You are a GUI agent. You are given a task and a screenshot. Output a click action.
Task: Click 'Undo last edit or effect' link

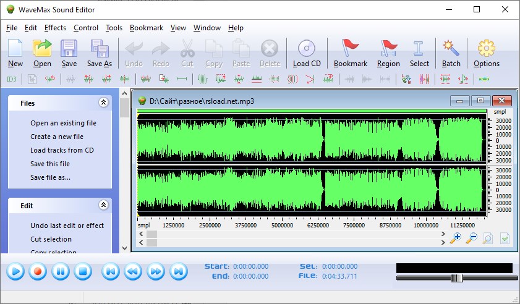[67, 226]
